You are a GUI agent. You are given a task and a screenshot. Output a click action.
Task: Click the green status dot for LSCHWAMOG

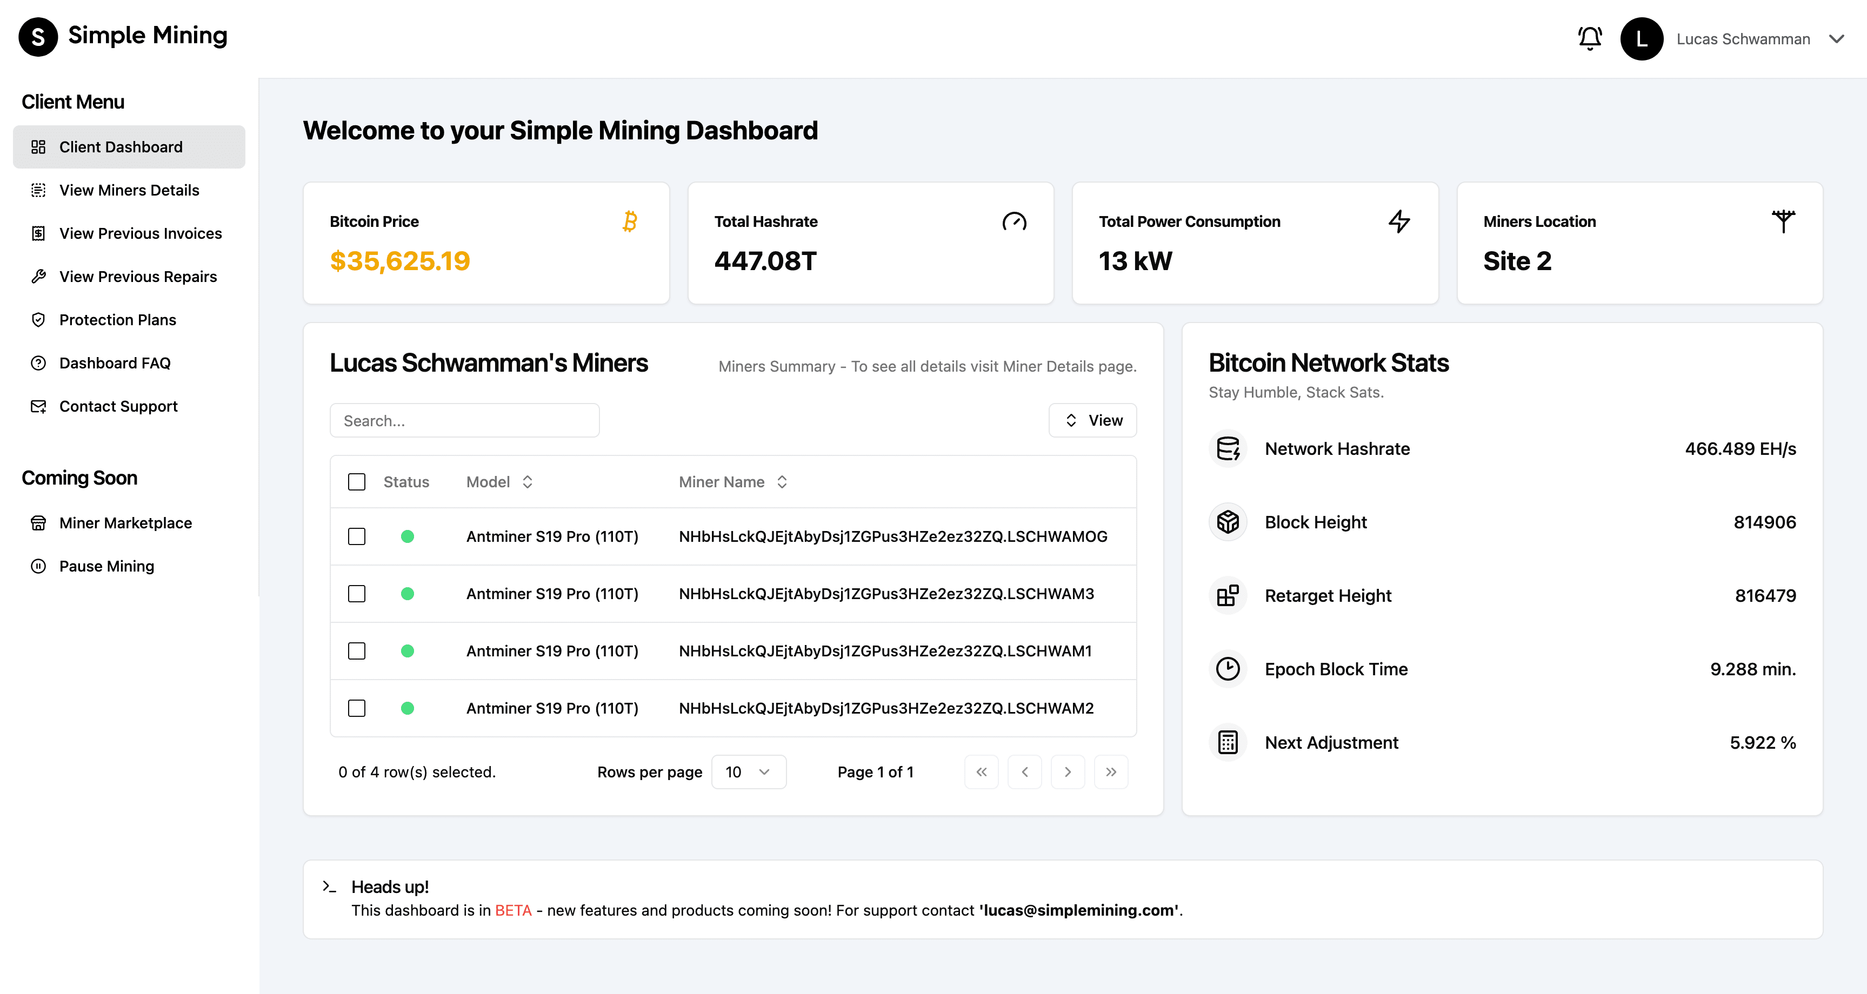tap(408, 536)
